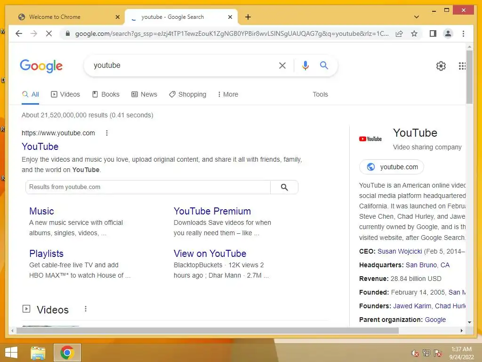Open the YouTube result title link
The width and height of the screenshot is (482, 362).
click(x=40, y=147)
